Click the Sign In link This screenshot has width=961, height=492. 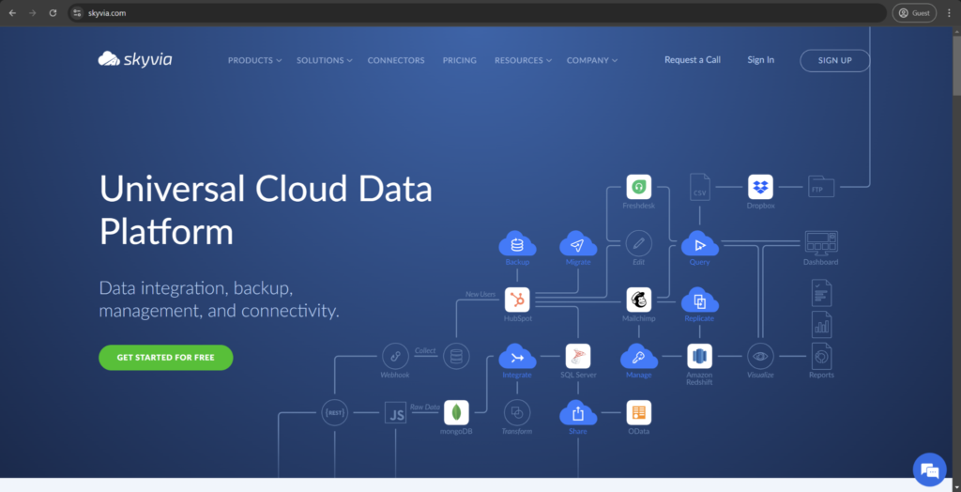[x=760, y=59]
